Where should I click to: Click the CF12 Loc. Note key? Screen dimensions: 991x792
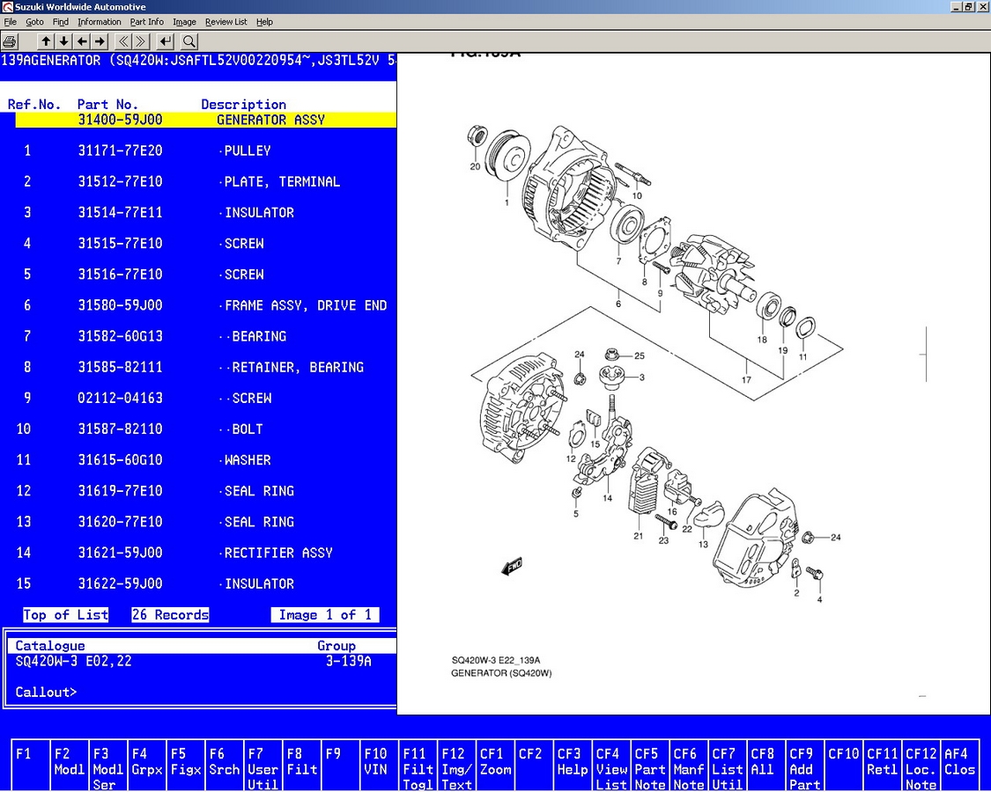pos(921,766)
